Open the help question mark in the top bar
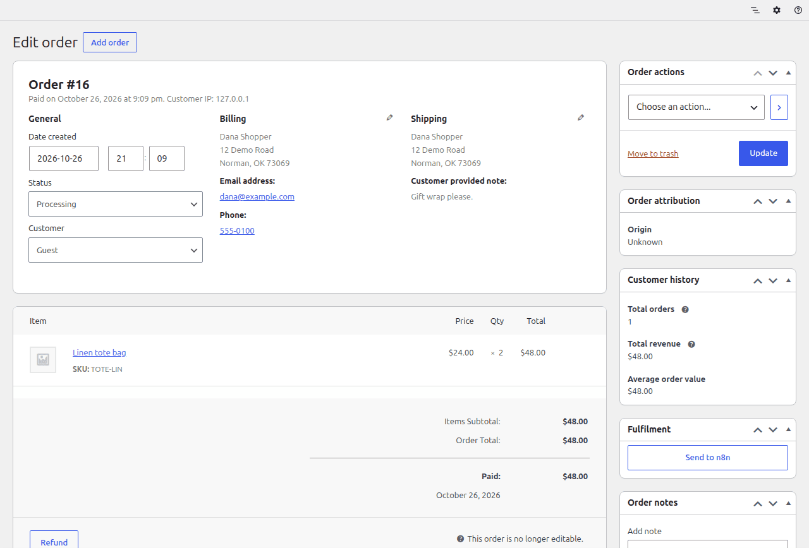The width and height of the screenshot is (809, 548). [x=798, y=10]
